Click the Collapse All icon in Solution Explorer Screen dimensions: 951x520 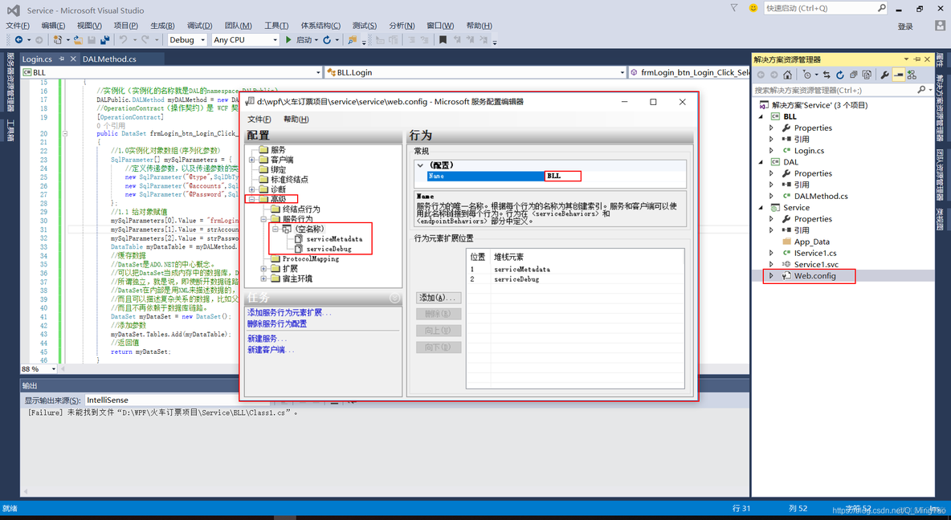click(853, 75)
